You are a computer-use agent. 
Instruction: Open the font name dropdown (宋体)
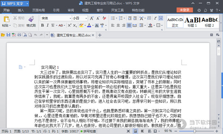pos(70,18)
